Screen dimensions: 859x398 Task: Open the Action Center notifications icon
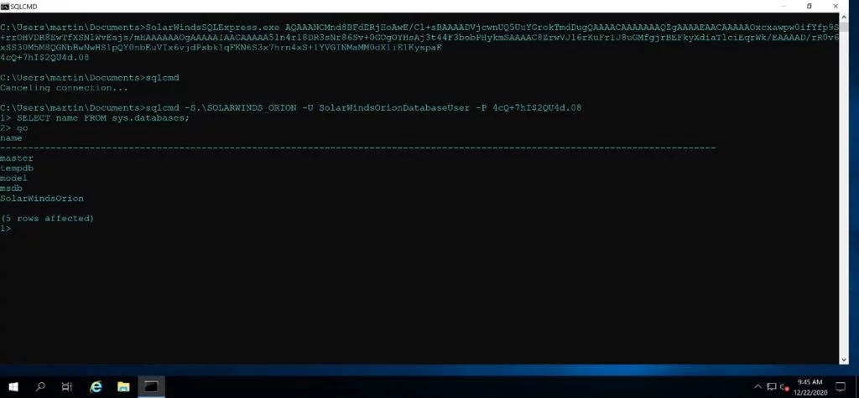[x=841, y=386]
